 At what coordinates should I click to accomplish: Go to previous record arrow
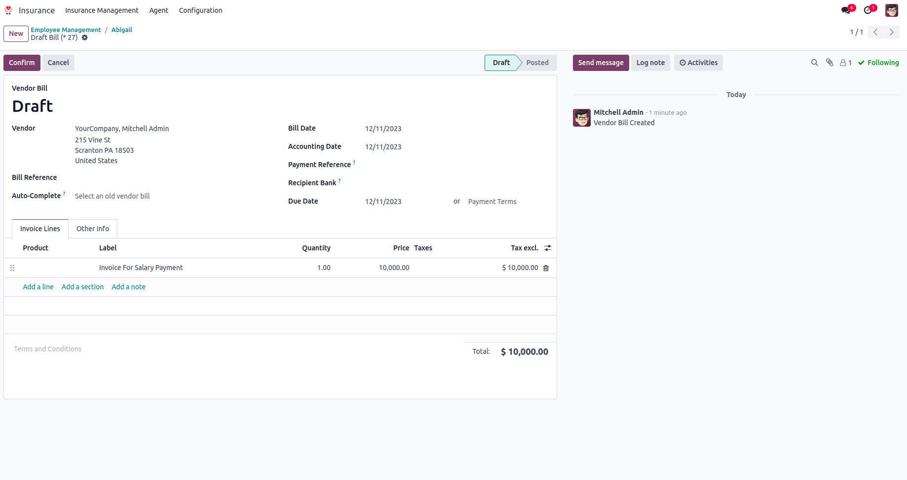[x=875, y=32]
